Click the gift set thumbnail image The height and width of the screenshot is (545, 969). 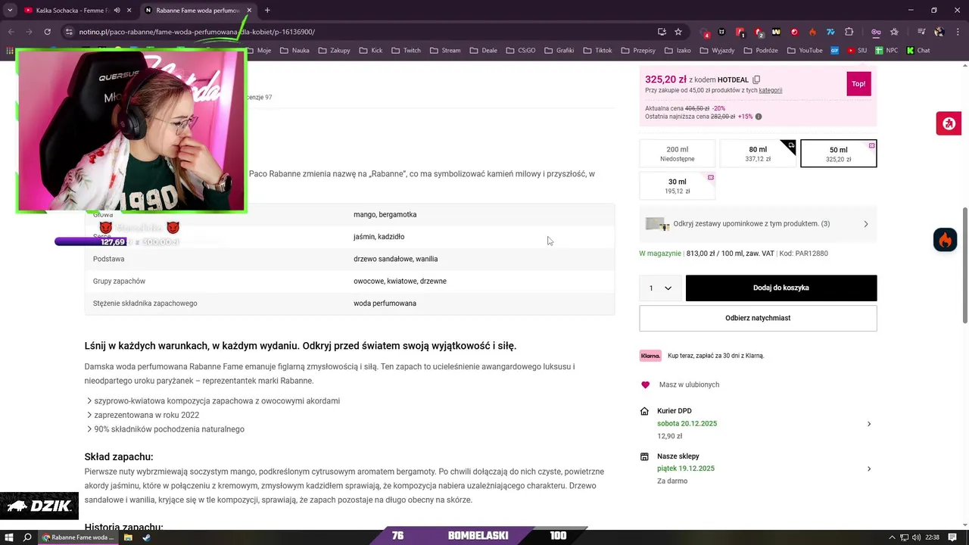coord(657,224)
